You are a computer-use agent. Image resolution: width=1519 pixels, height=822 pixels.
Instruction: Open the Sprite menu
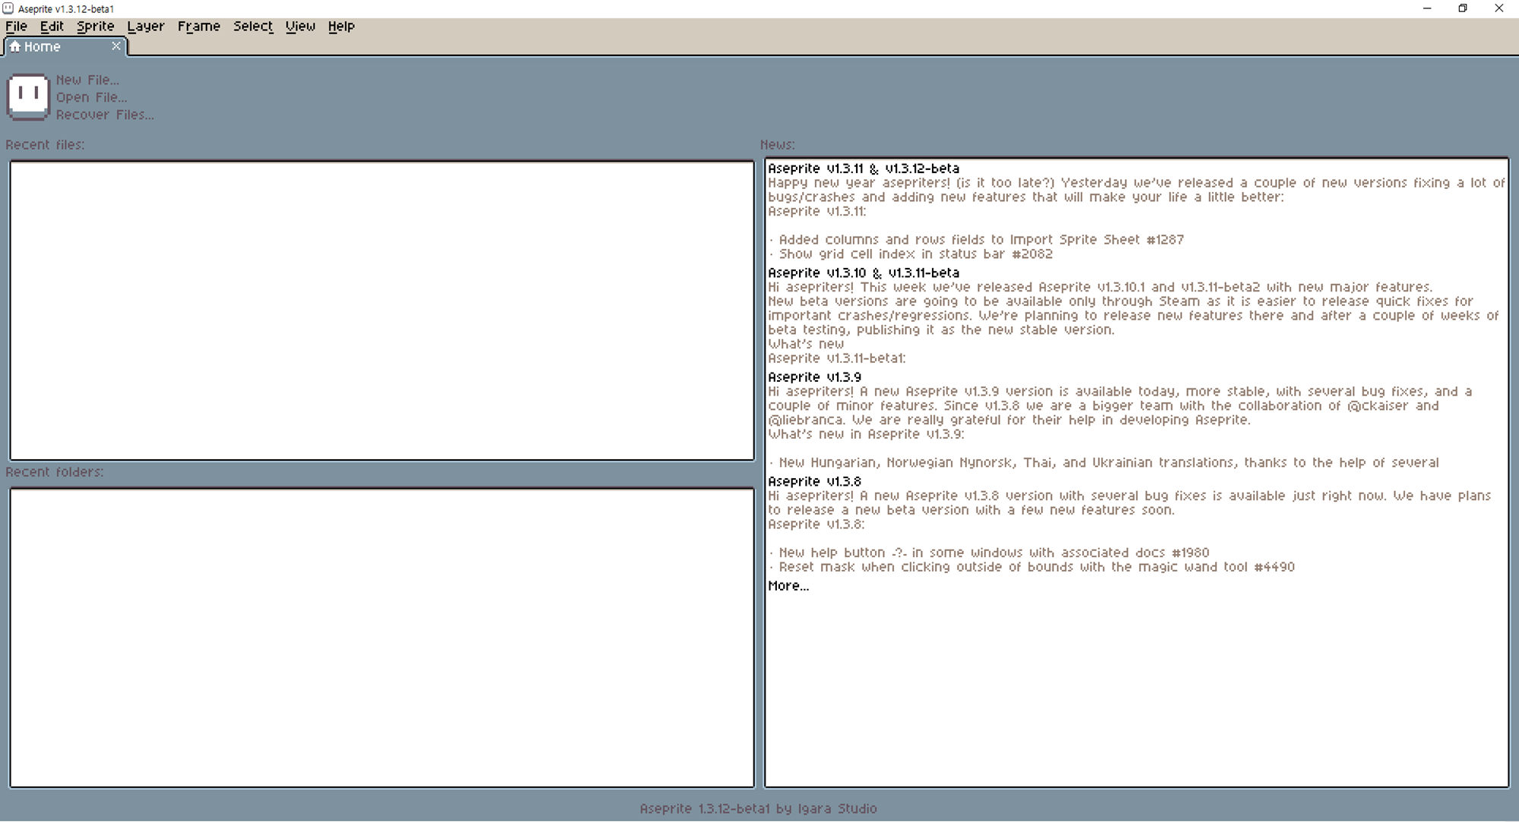(x=95, y=26)
